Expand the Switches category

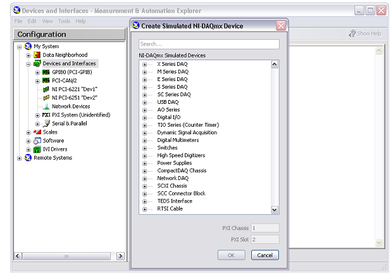point(144,148)
